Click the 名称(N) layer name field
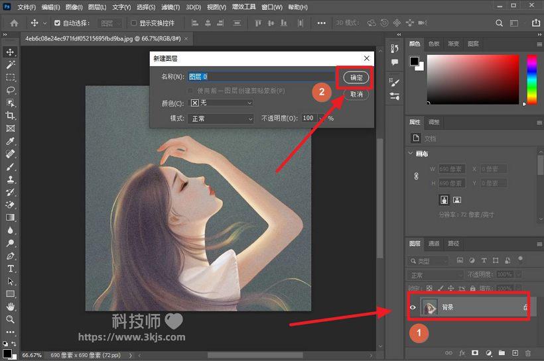 click(x=261, y=77)
